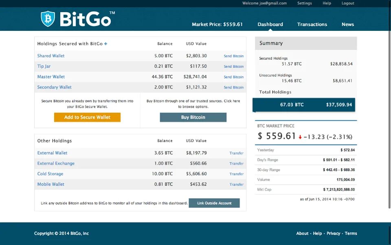Click the Day's Range value $ 551.01 - $ 582.11
Screen dimensions: 391x245
pos(338,160)
